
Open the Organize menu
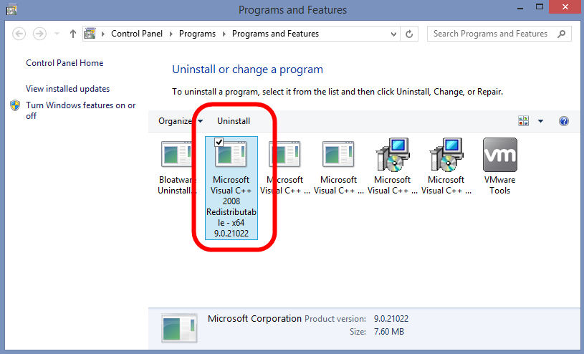(x=181, y=121)
